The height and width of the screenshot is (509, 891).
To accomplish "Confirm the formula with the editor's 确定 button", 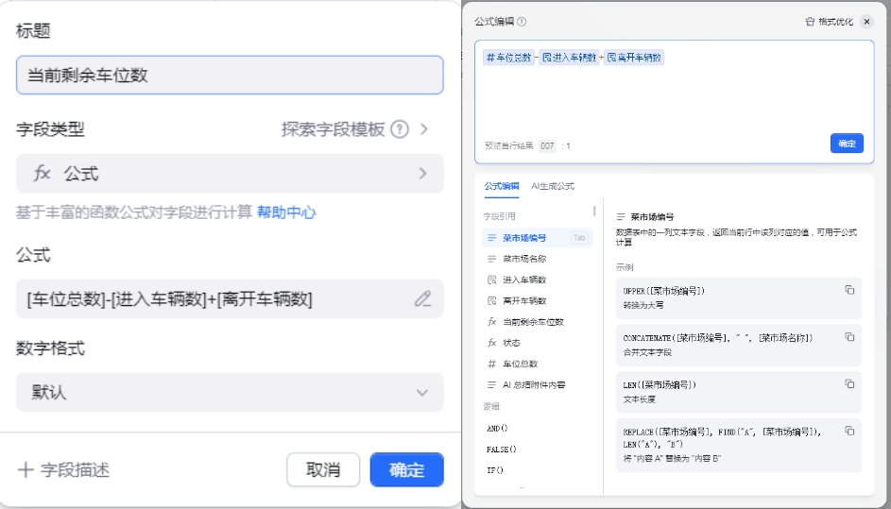I will (847, 144).
